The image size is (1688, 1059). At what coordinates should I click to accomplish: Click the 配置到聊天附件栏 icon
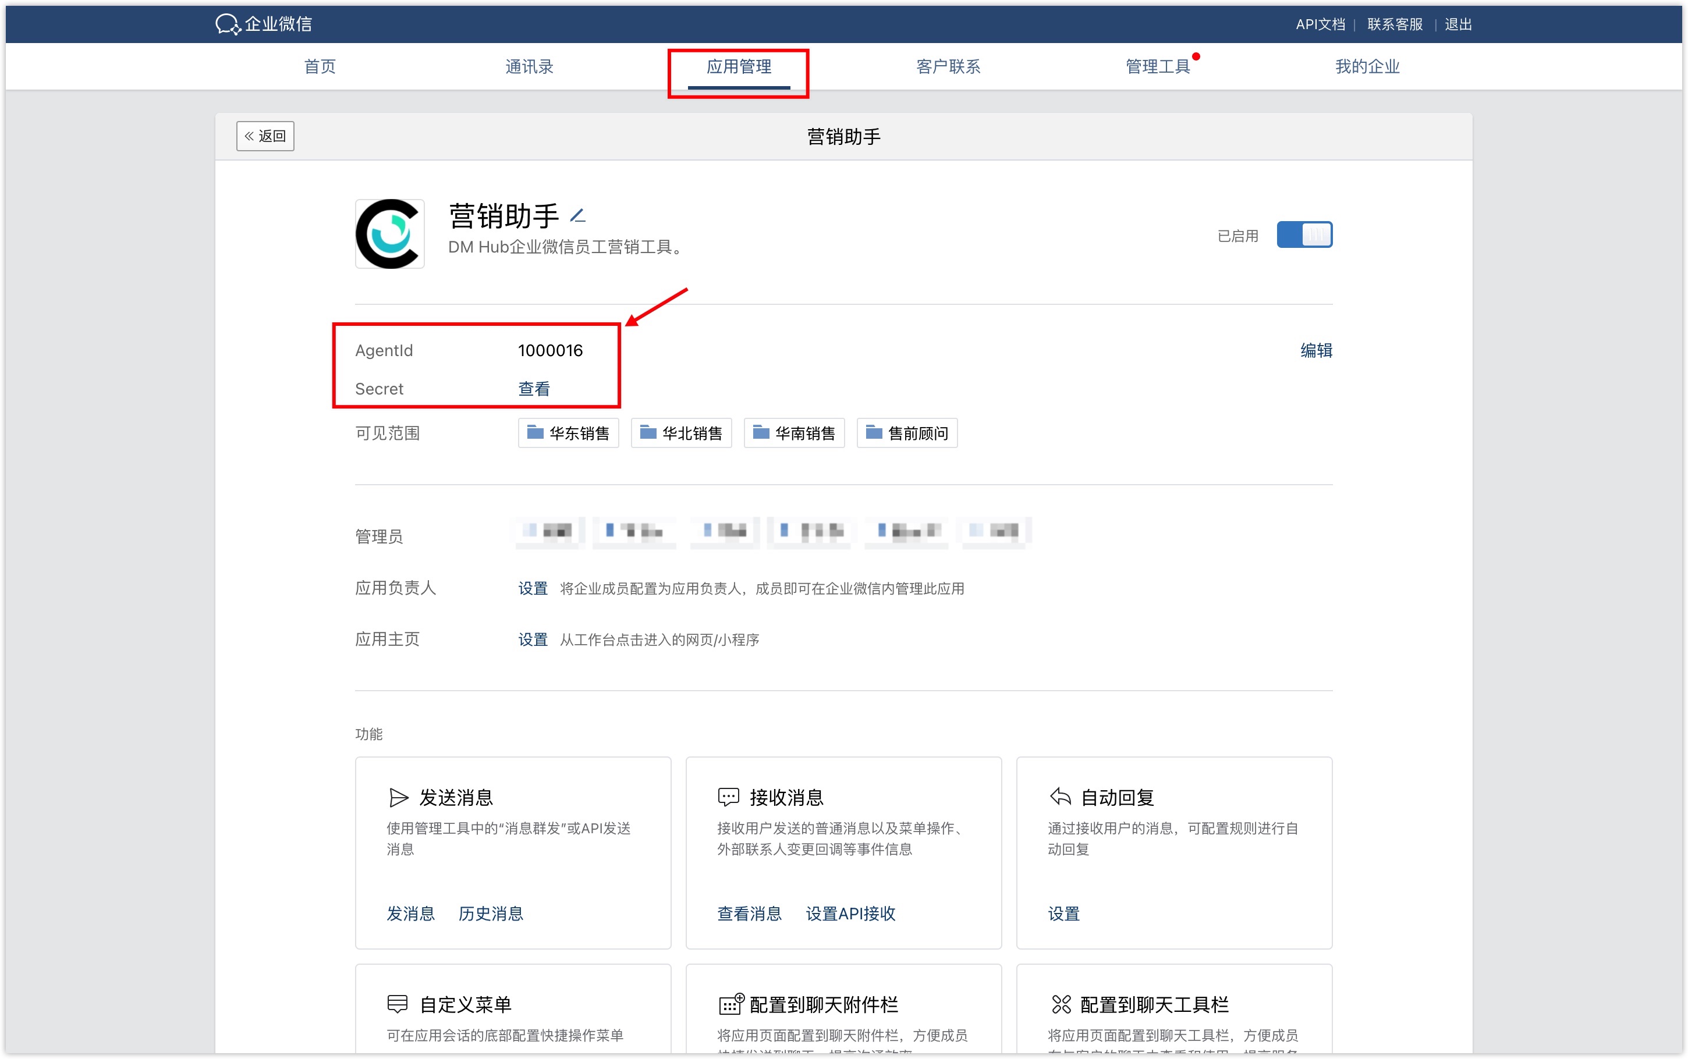pyautogui.click(x=730, y=1004)
